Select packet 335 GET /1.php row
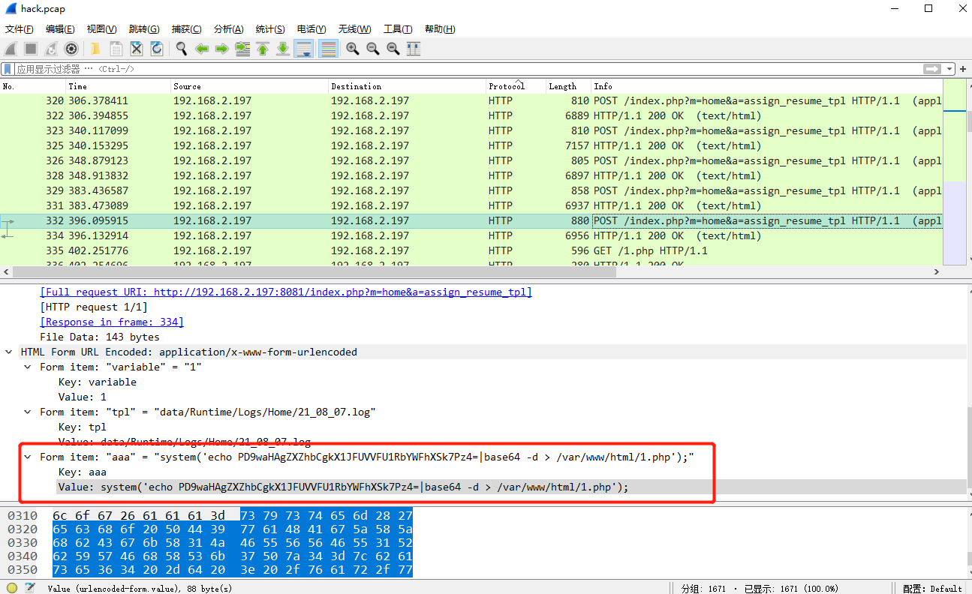This screenshot has width=972, height=594. point(471,250)
